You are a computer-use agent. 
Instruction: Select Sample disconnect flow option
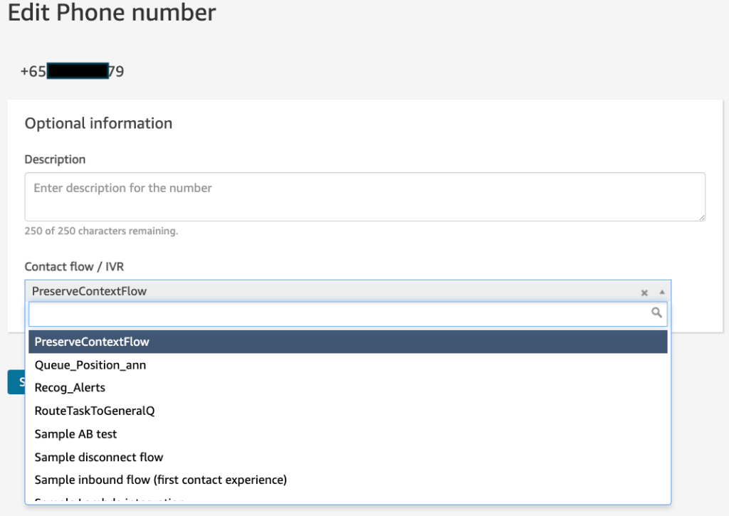(x=99, y=457)
